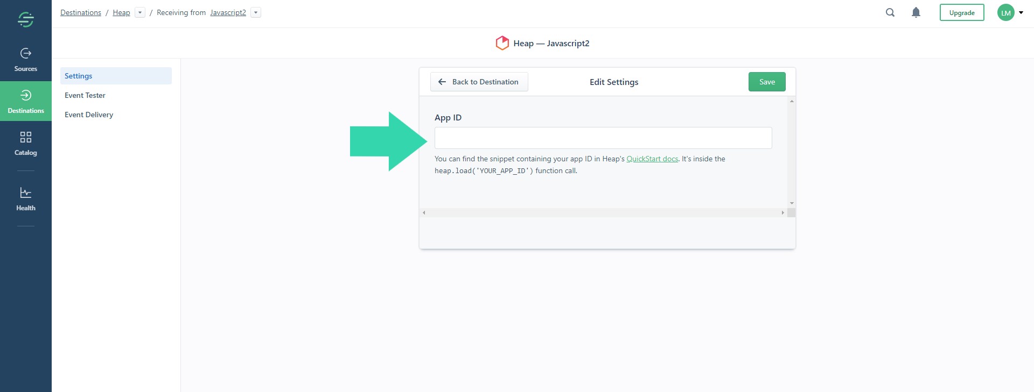Focus the App ID input field

click(603, 138)
